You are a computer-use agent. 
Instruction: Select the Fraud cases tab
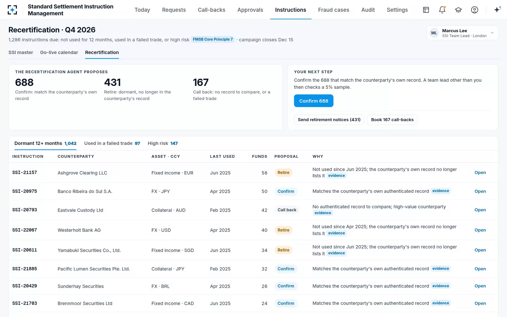click(x=334, y=10)
